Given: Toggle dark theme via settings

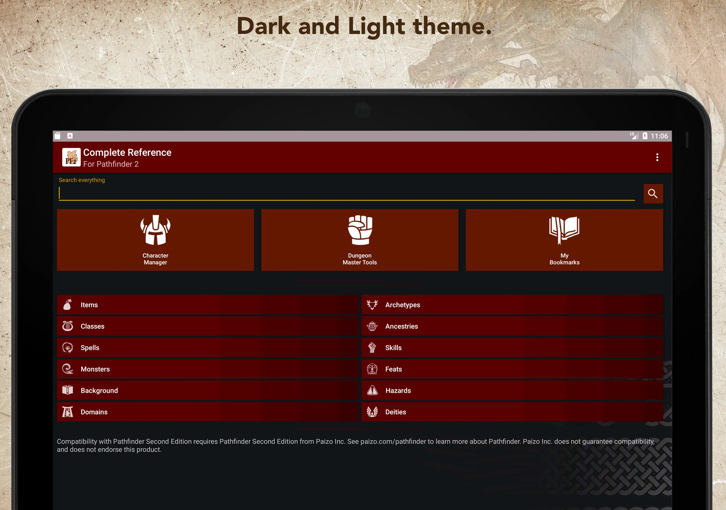Looking at the screenshot, I should pyautogui.click(x=657, y=157).
